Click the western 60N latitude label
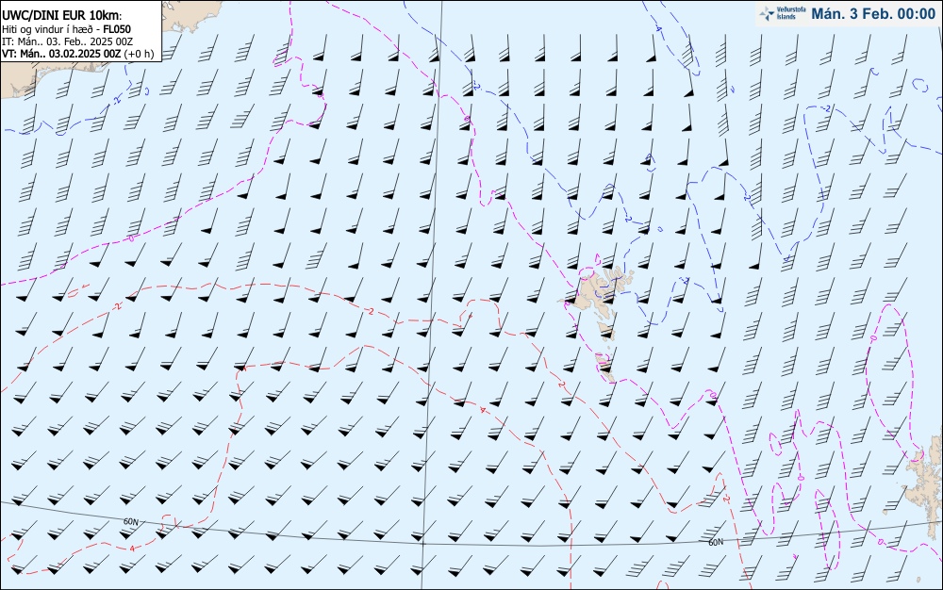Viewport: 943px width, 590px height. pyautogui.click(x=130, y=521)
